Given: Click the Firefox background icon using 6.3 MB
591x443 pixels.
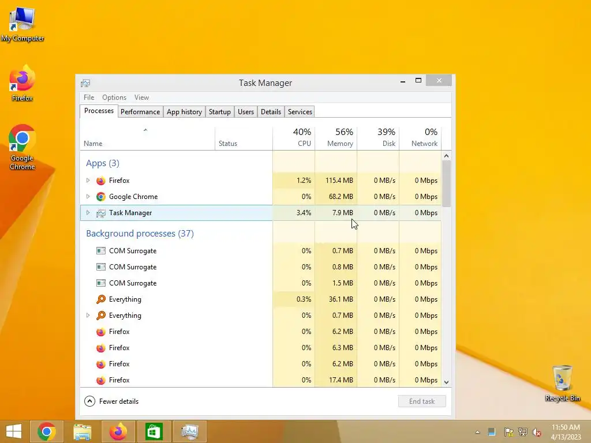Looking at the screenshot, I should (x=100, y=348).
